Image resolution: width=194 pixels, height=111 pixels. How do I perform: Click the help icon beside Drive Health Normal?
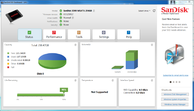73,18
